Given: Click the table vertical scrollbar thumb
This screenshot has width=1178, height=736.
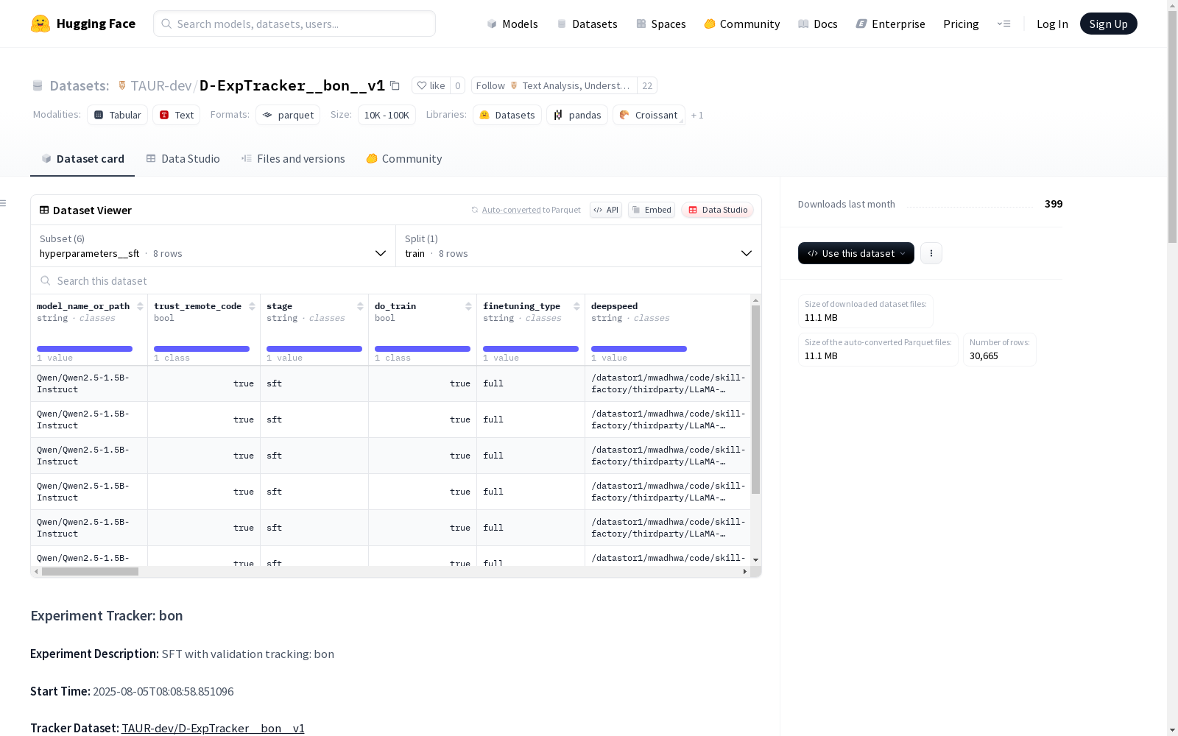Looking at the screenshot, I should click(x=755, y=400).
